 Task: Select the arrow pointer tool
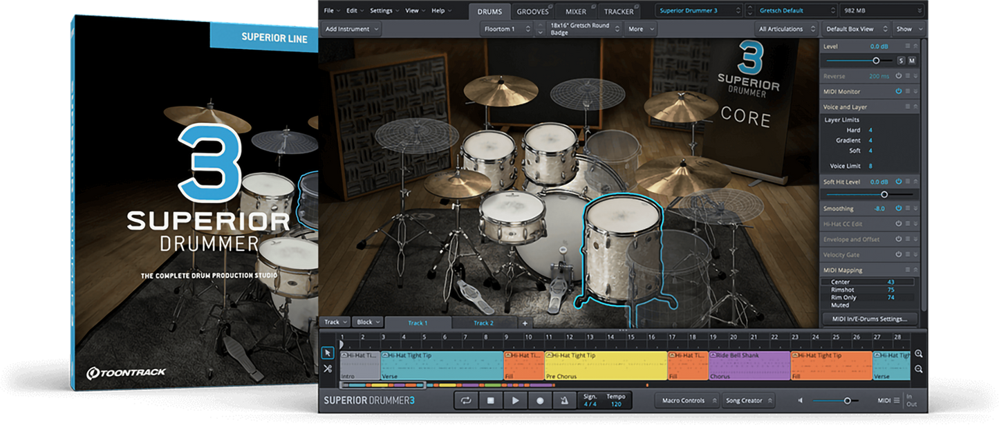[328, 353]
